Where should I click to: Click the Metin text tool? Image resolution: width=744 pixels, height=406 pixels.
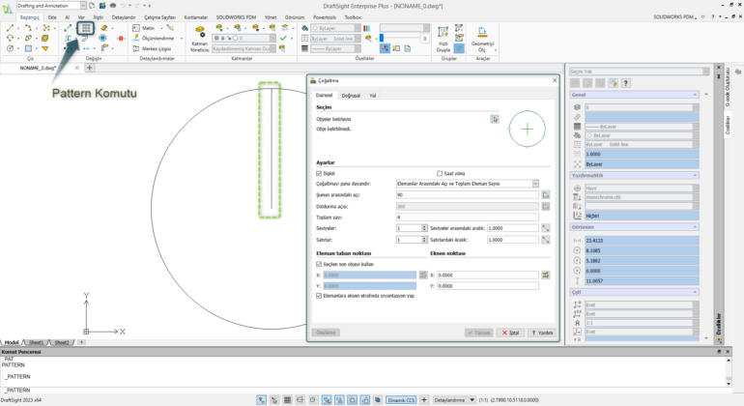tap(144, 28)
